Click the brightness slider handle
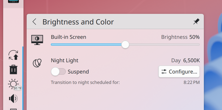The width and height of the screenshot is (222, 110). (x=125, y=45)
